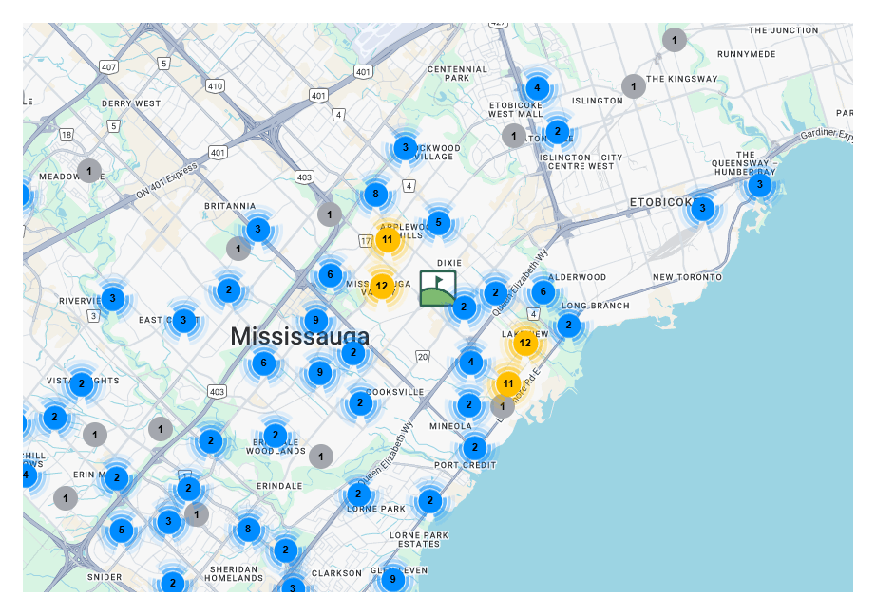This screenshot has width=876, height=615.
Task: Open blue 2 cluster above Port Credit
Action: (x=474, y=447)
